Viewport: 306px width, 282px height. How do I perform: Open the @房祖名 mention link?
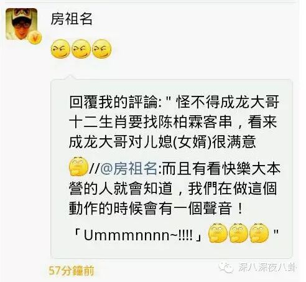(x=129, y=168)
